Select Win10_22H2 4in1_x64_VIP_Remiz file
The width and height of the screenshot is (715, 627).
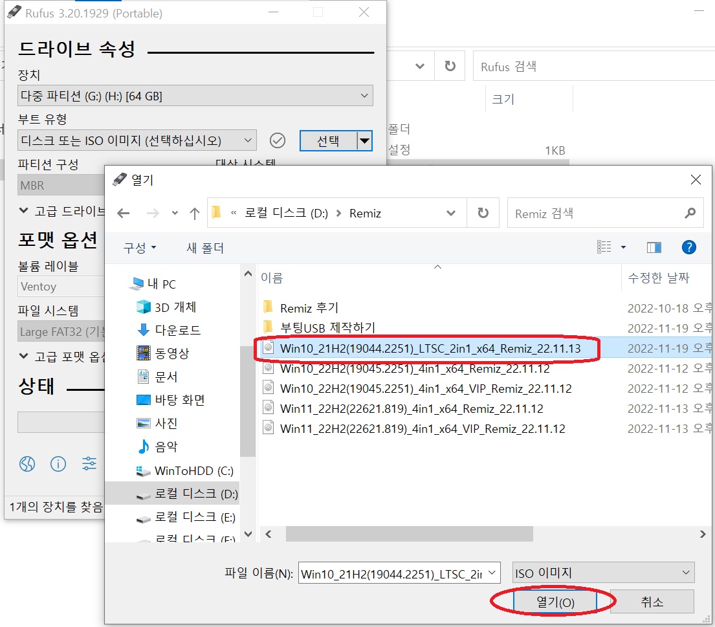pos(426,388)
